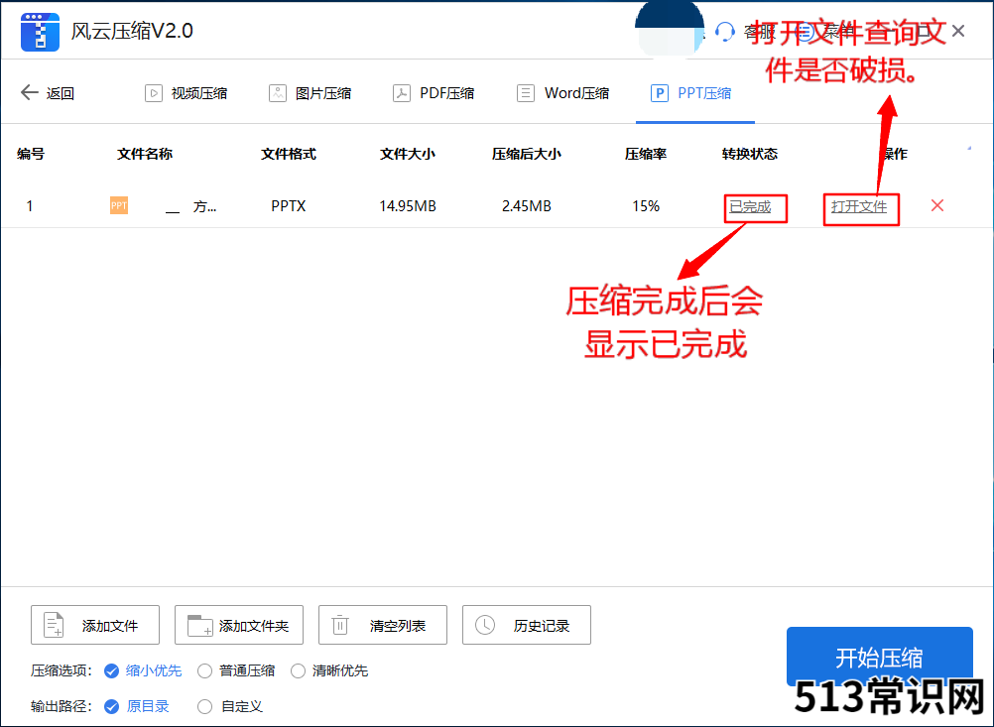Choose 原目录 as output path
994x727 pixels.
137,706
